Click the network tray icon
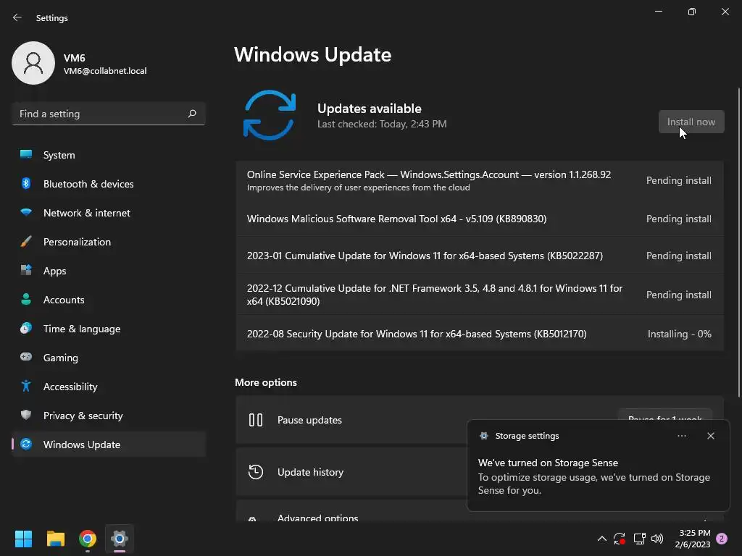This screenshot has height=556, width=742. pos(639,539)
